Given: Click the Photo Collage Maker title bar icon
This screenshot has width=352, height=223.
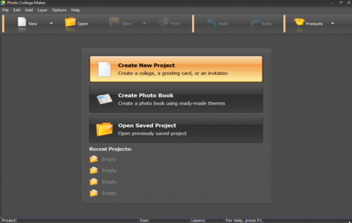Looking at the screenshot, I should point(3,3).
